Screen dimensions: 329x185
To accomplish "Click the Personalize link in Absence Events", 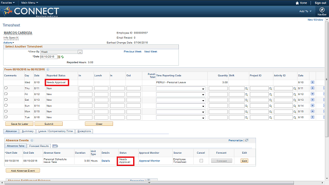I will 235,140.
